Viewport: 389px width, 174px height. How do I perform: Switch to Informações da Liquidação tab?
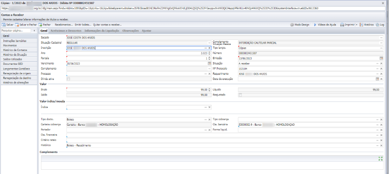click(102, 31)
